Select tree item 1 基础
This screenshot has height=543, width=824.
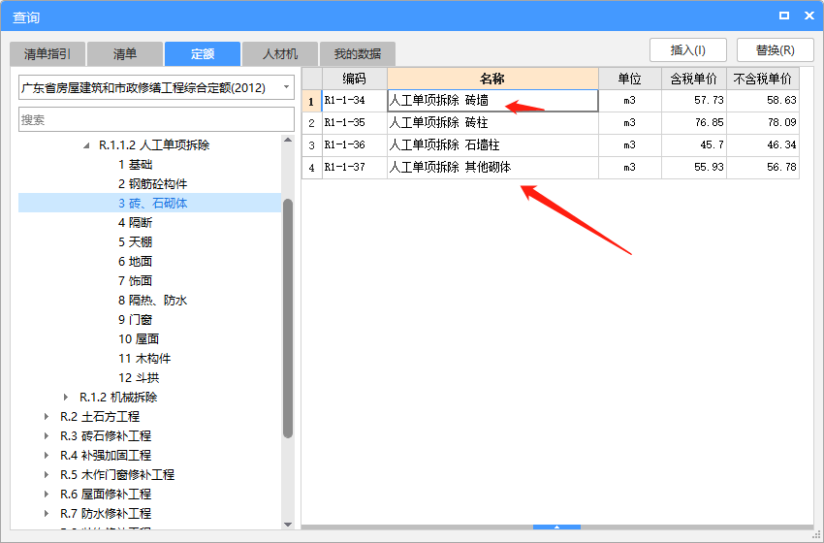[135, 165]
